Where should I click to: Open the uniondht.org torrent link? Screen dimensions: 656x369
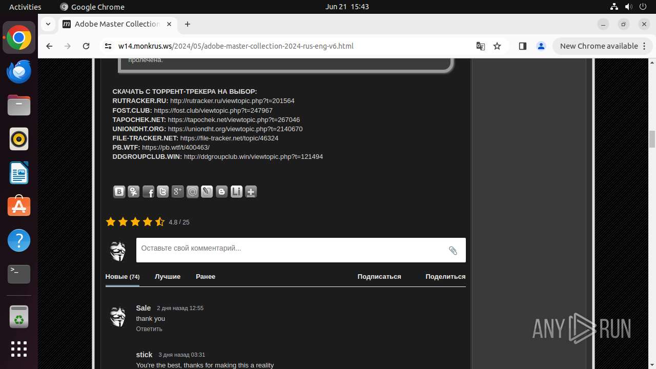click(235, 129)
